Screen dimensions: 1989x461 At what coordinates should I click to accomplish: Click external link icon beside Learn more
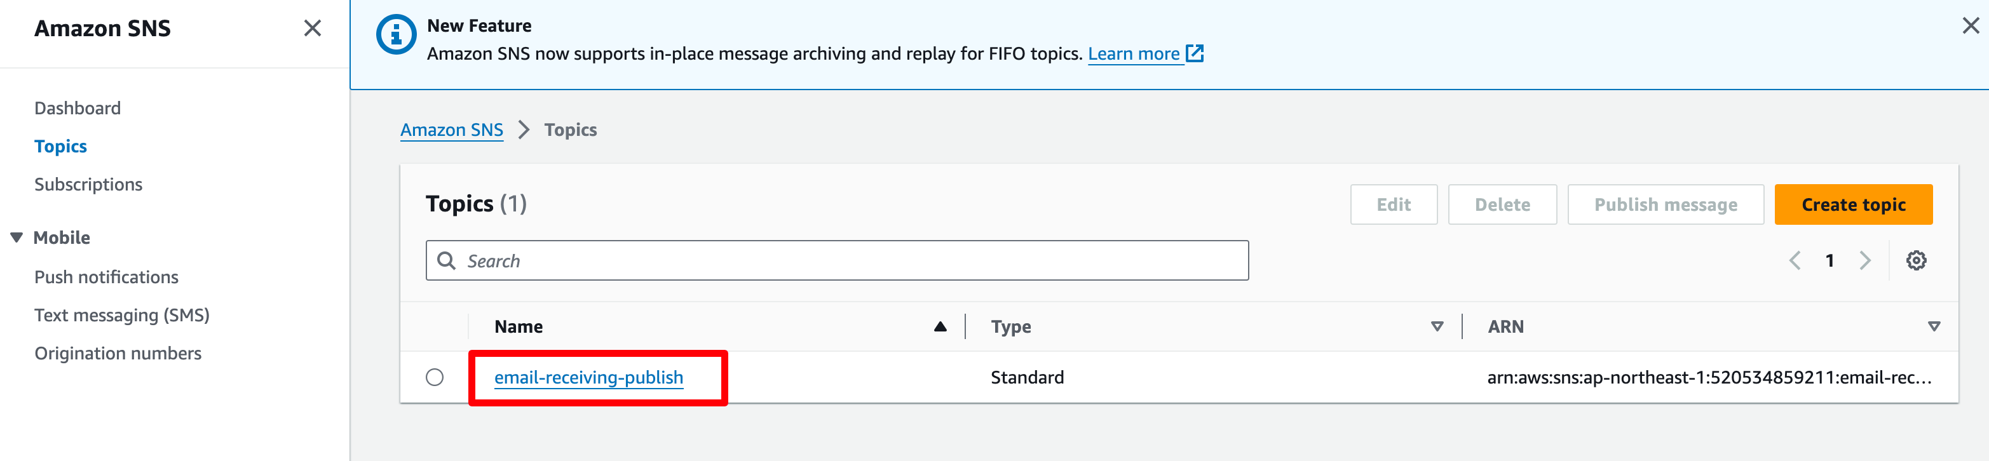pyautogui.click(x=1195, y=53)
